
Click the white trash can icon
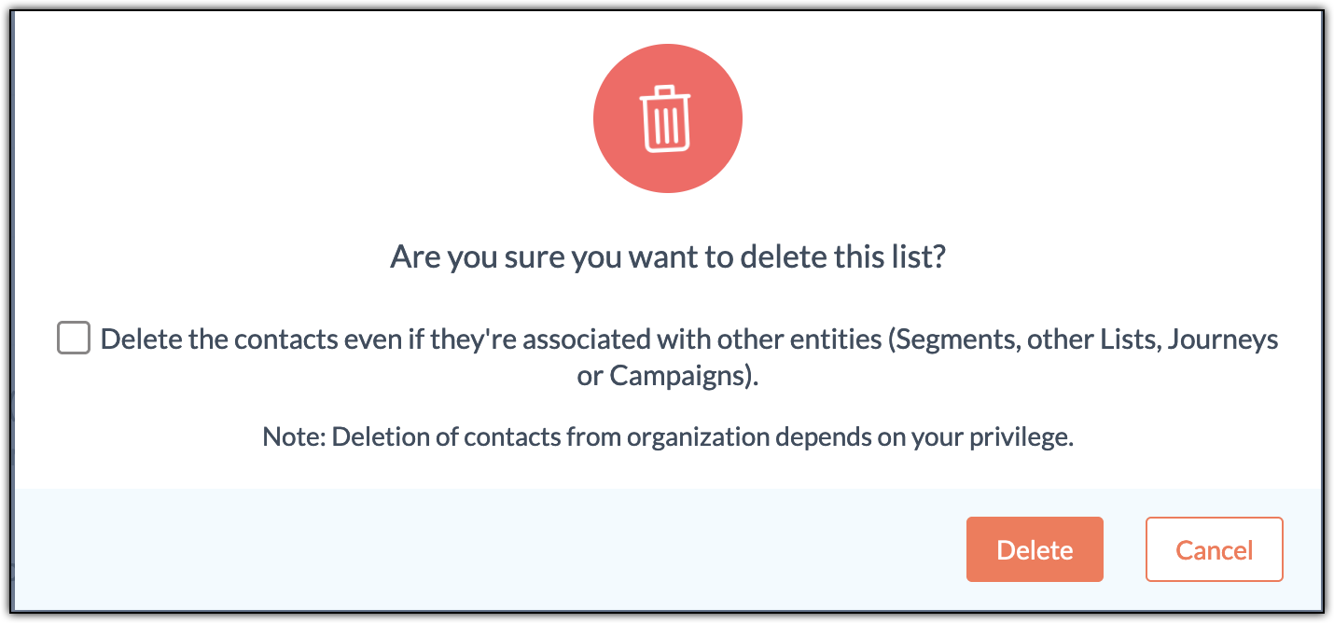tap(667, 118)
